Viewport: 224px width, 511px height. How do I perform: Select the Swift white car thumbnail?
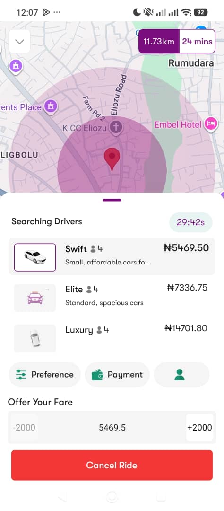[x=35, y=257]
